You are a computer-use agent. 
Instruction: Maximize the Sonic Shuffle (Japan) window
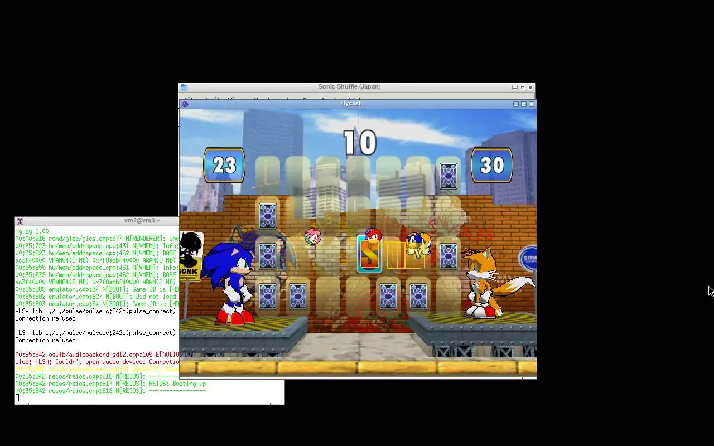tap(523, 88)
